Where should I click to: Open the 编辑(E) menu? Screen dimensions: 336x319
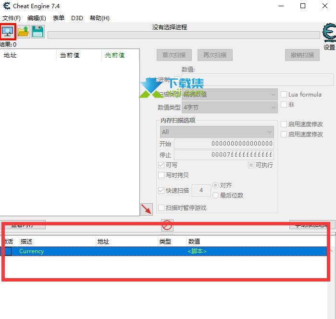click(37, 18)
